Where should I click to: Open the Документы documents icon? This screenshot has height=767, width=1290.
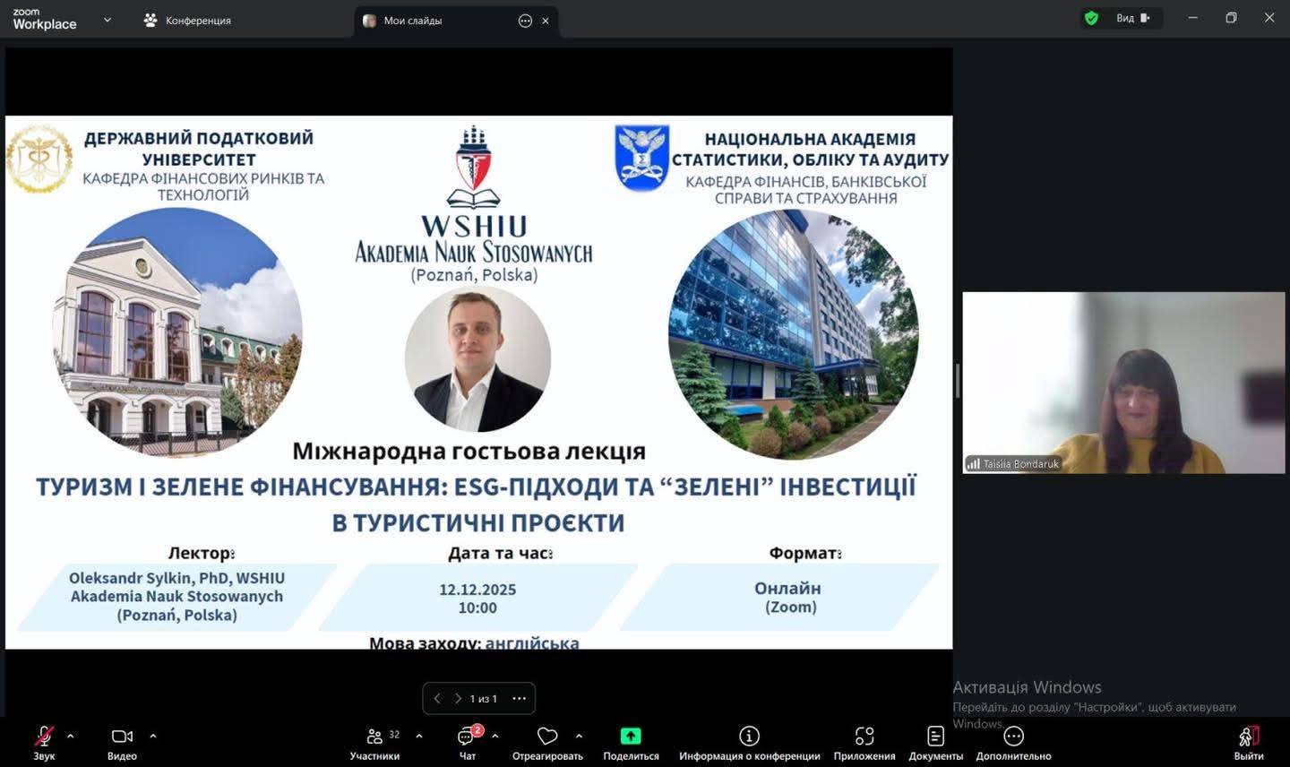click(x=935, y=737)
